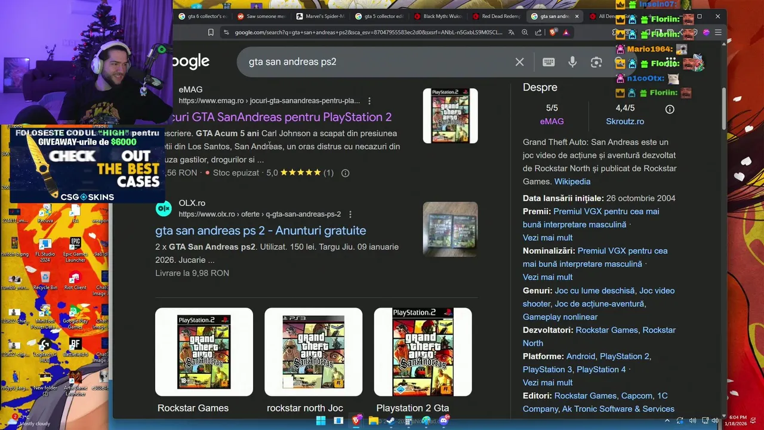
Task: Search by image using the Lens icon
Action: coord(596,62)
